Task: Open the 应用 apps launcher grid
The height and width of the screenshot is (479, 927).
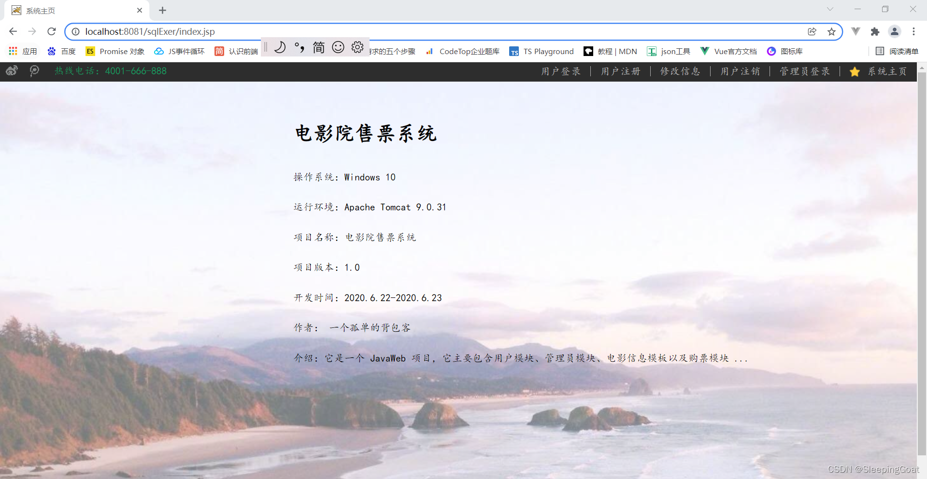Action: 13,51
